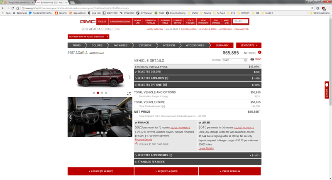This screenshot has width=332, height=180.
Task: Select first interior image dot
Action: (x=94, y=133)
